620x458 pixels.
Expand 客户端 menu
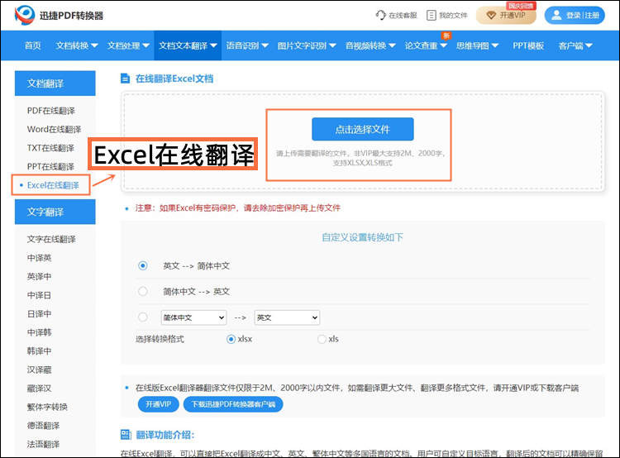(x=575, y=45)
